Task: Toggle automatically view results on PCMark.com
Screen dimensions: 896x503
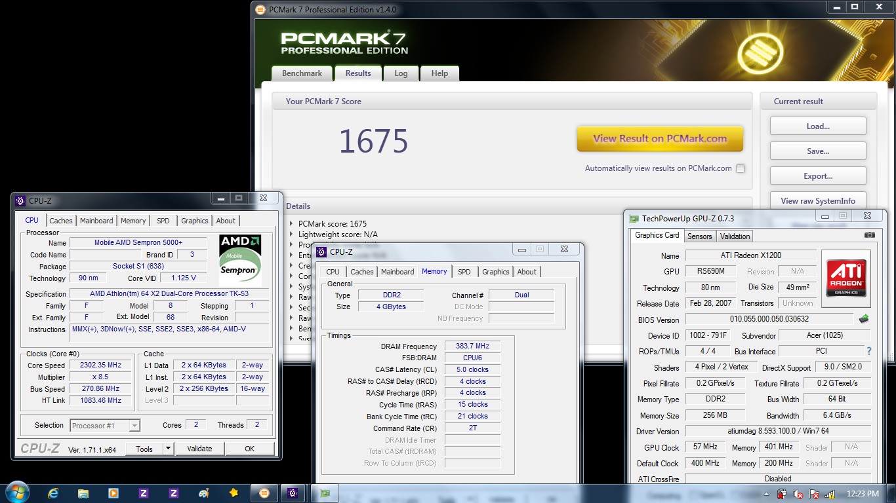Action: click(740, 168)
